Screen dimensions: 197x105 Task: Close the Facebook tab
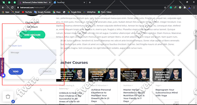click(84, 2)
